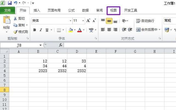The image size is (176, 110).
Task: Open the Fill Color dropdown arrow
Action: click(x=75, y=30)
